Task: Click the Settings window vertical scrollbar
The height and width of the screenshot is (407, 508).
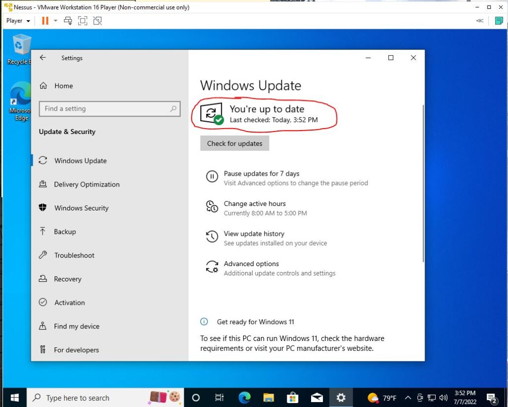Action: click(423, 184)
